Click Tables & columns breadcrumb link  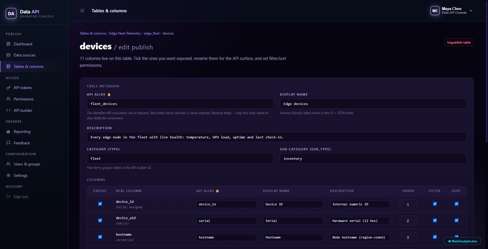click(x=93, y=33)
